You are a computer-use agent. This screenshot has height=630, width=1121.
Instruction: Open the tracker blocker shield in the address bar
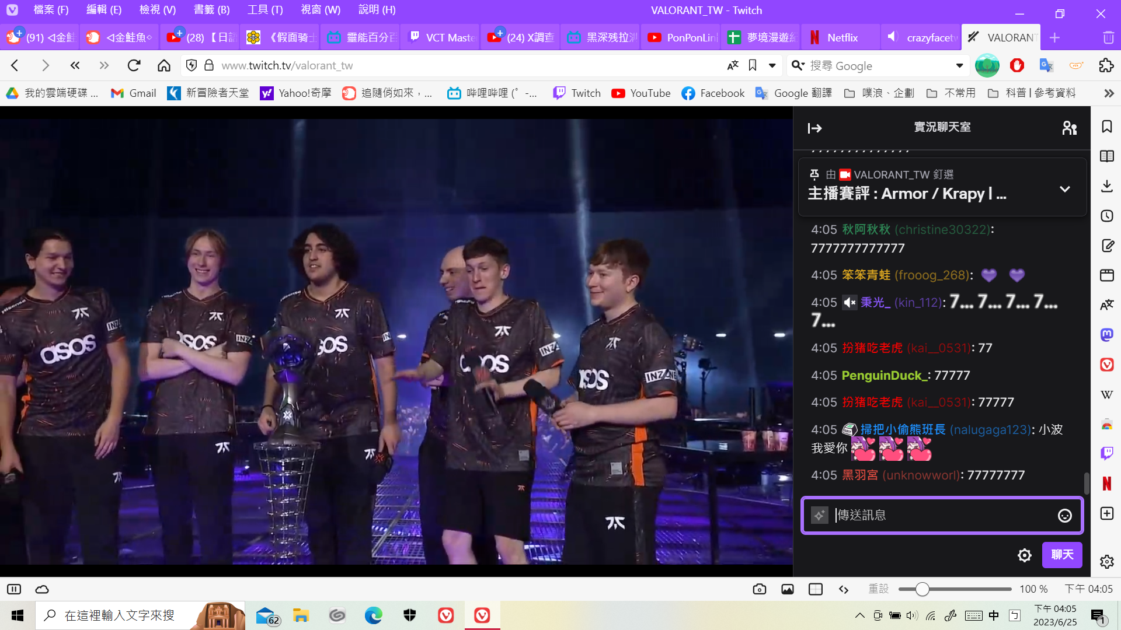(192, 65)
